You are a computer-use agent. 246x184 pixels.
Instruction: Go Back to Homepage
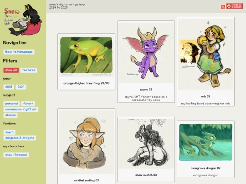[19, 52]
